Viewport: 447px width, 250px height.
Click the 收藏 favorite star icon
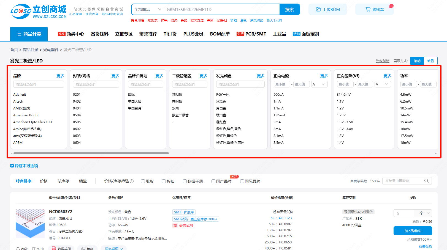click(18, 248)
